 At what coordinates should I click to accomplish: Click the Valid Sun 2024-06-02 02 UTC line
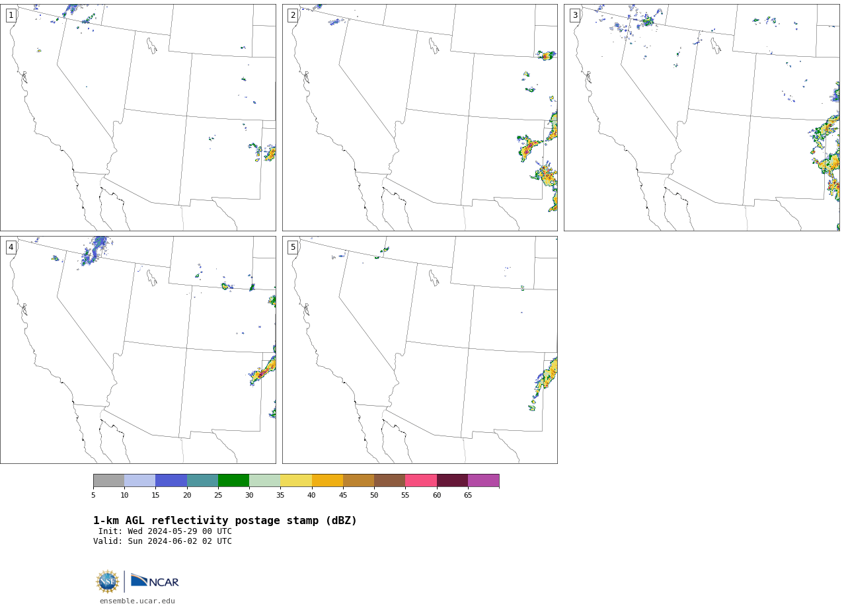pos(163,541)
